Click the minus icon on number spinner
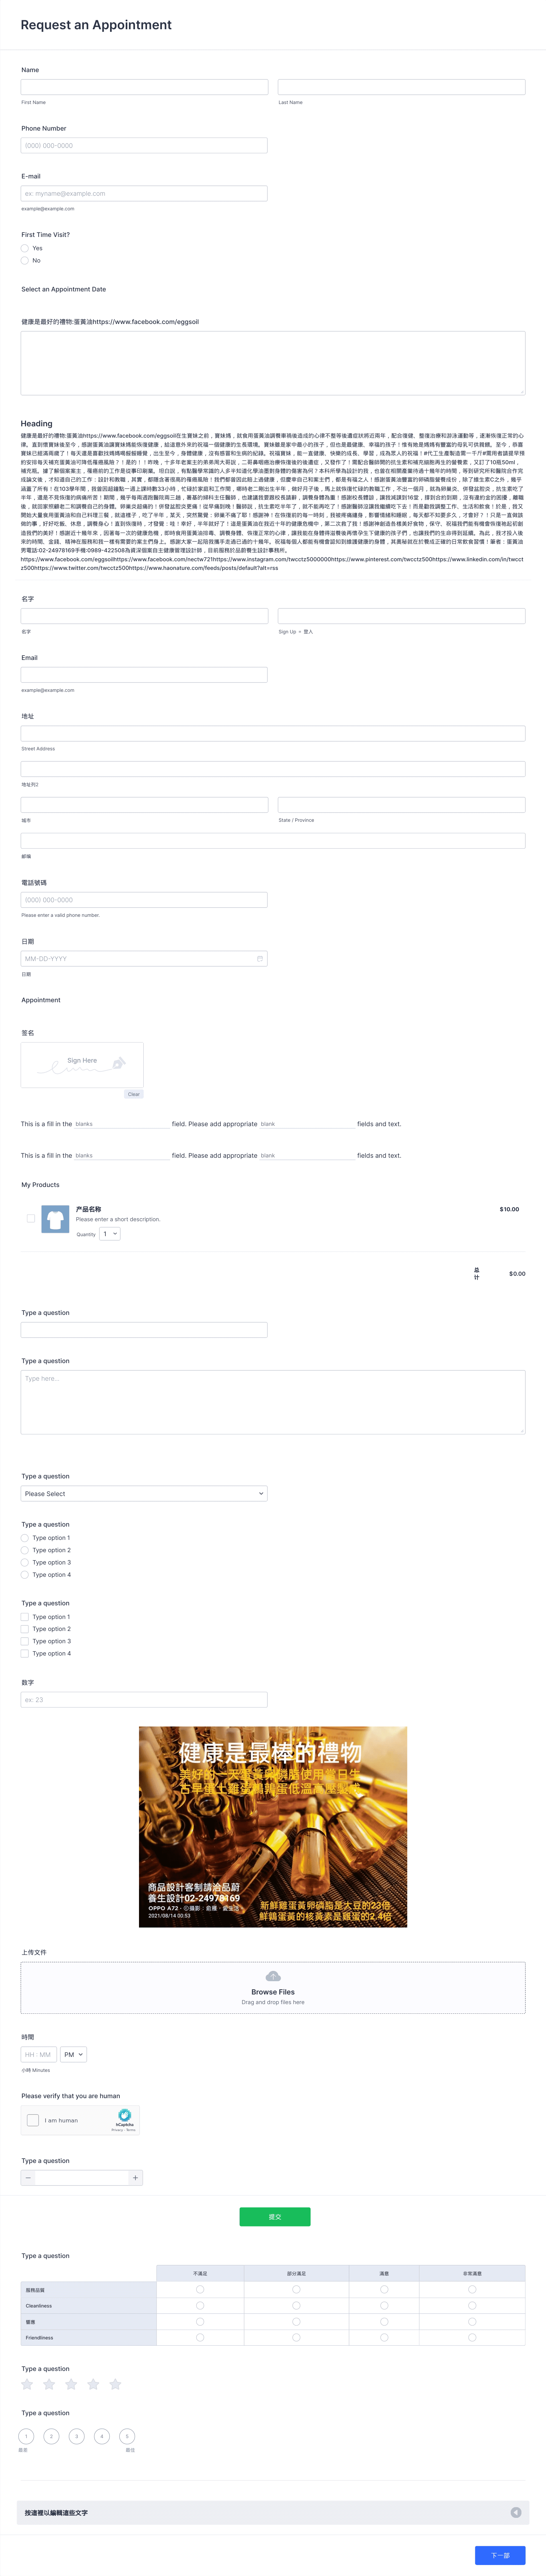This screenshot has width=546, height=2576. pyautogui.click(x=28, y=2177)
